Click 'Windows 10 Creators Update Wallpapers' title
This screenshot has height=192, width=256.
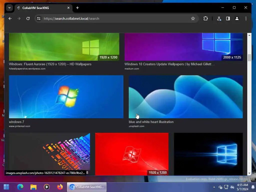tap(170, 64)
